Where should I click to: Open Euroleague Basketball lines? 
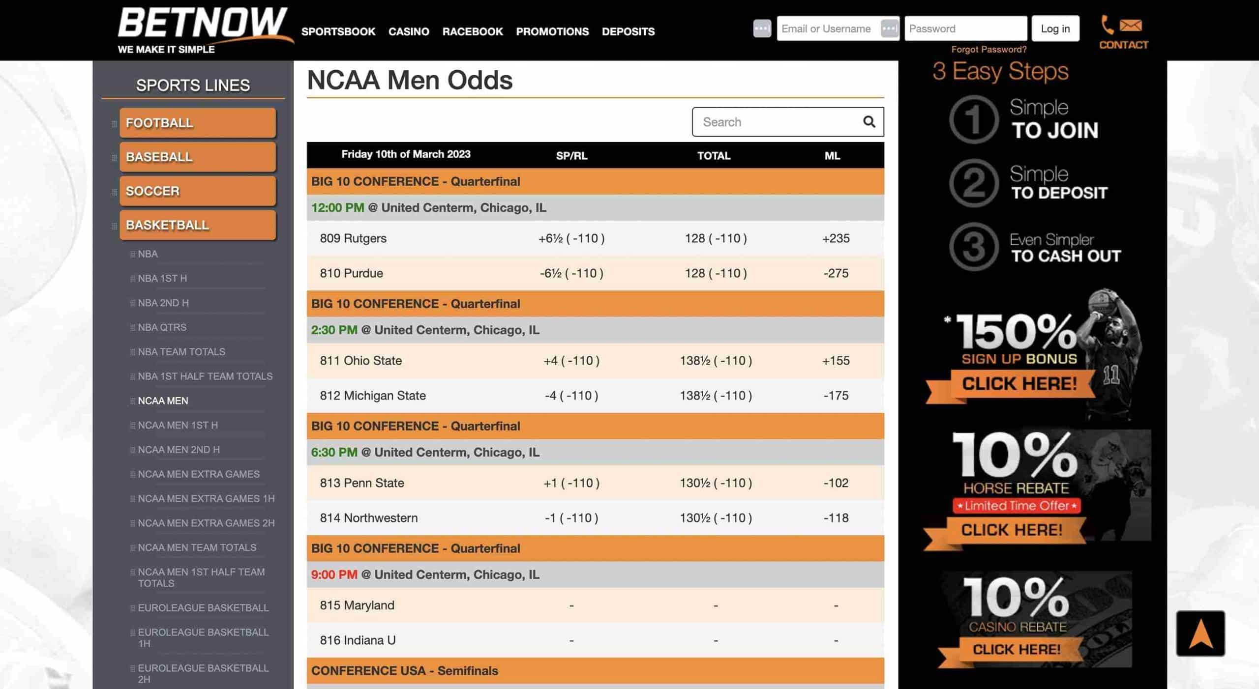(203, 608)
